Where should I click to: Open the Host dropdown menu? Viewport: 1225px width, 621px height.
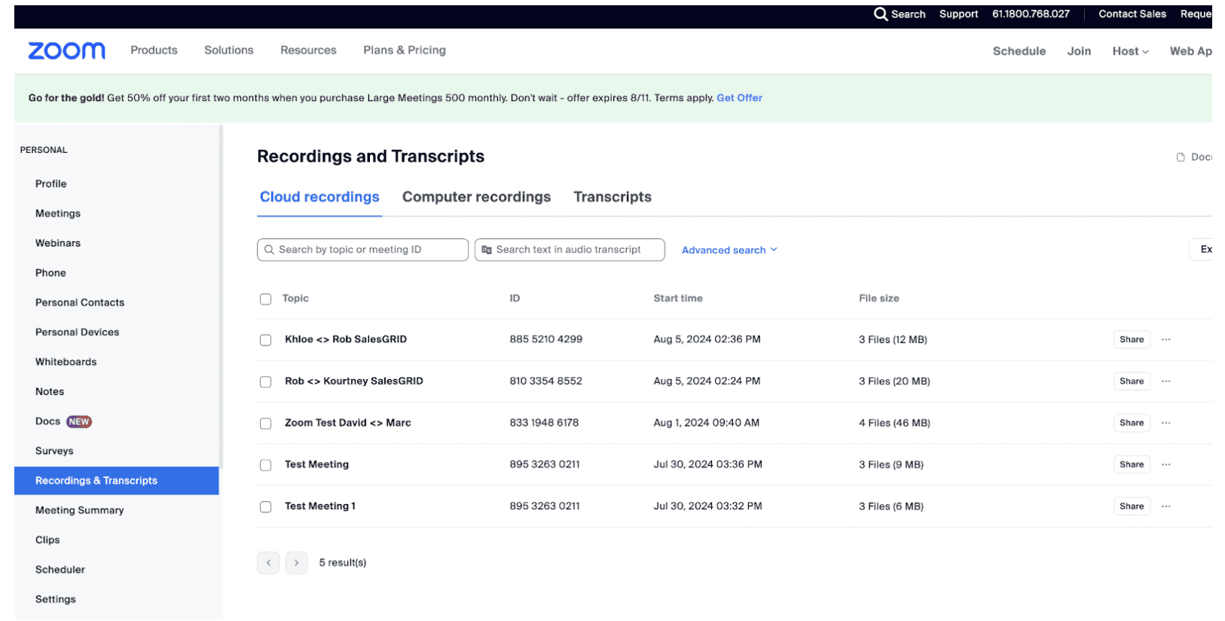1130,51
